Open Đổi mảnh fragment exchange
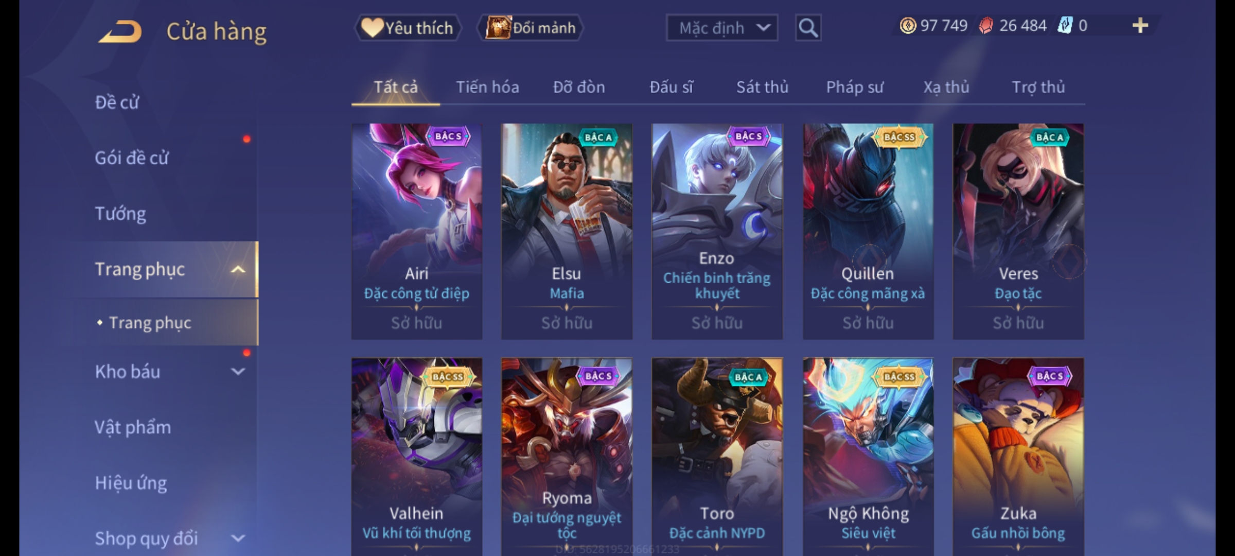 [x=531, y=28]
